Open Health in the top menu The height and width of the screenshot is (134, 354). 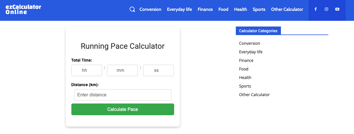(x=240, y=9)
